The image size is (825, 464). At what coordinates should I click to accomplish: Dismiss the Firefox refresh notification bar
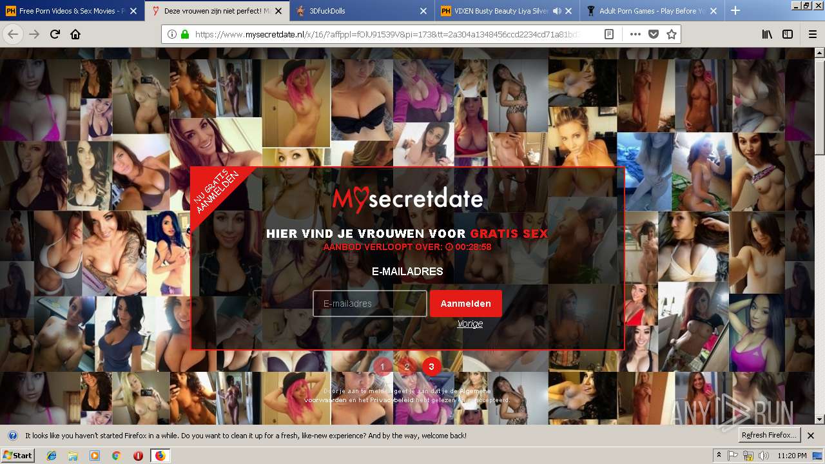click(x=811, y=436)
